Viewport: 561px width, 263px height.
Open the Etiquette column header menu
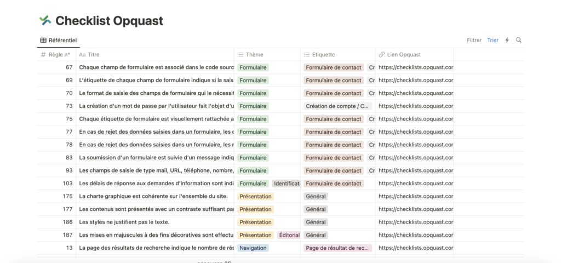337,55
